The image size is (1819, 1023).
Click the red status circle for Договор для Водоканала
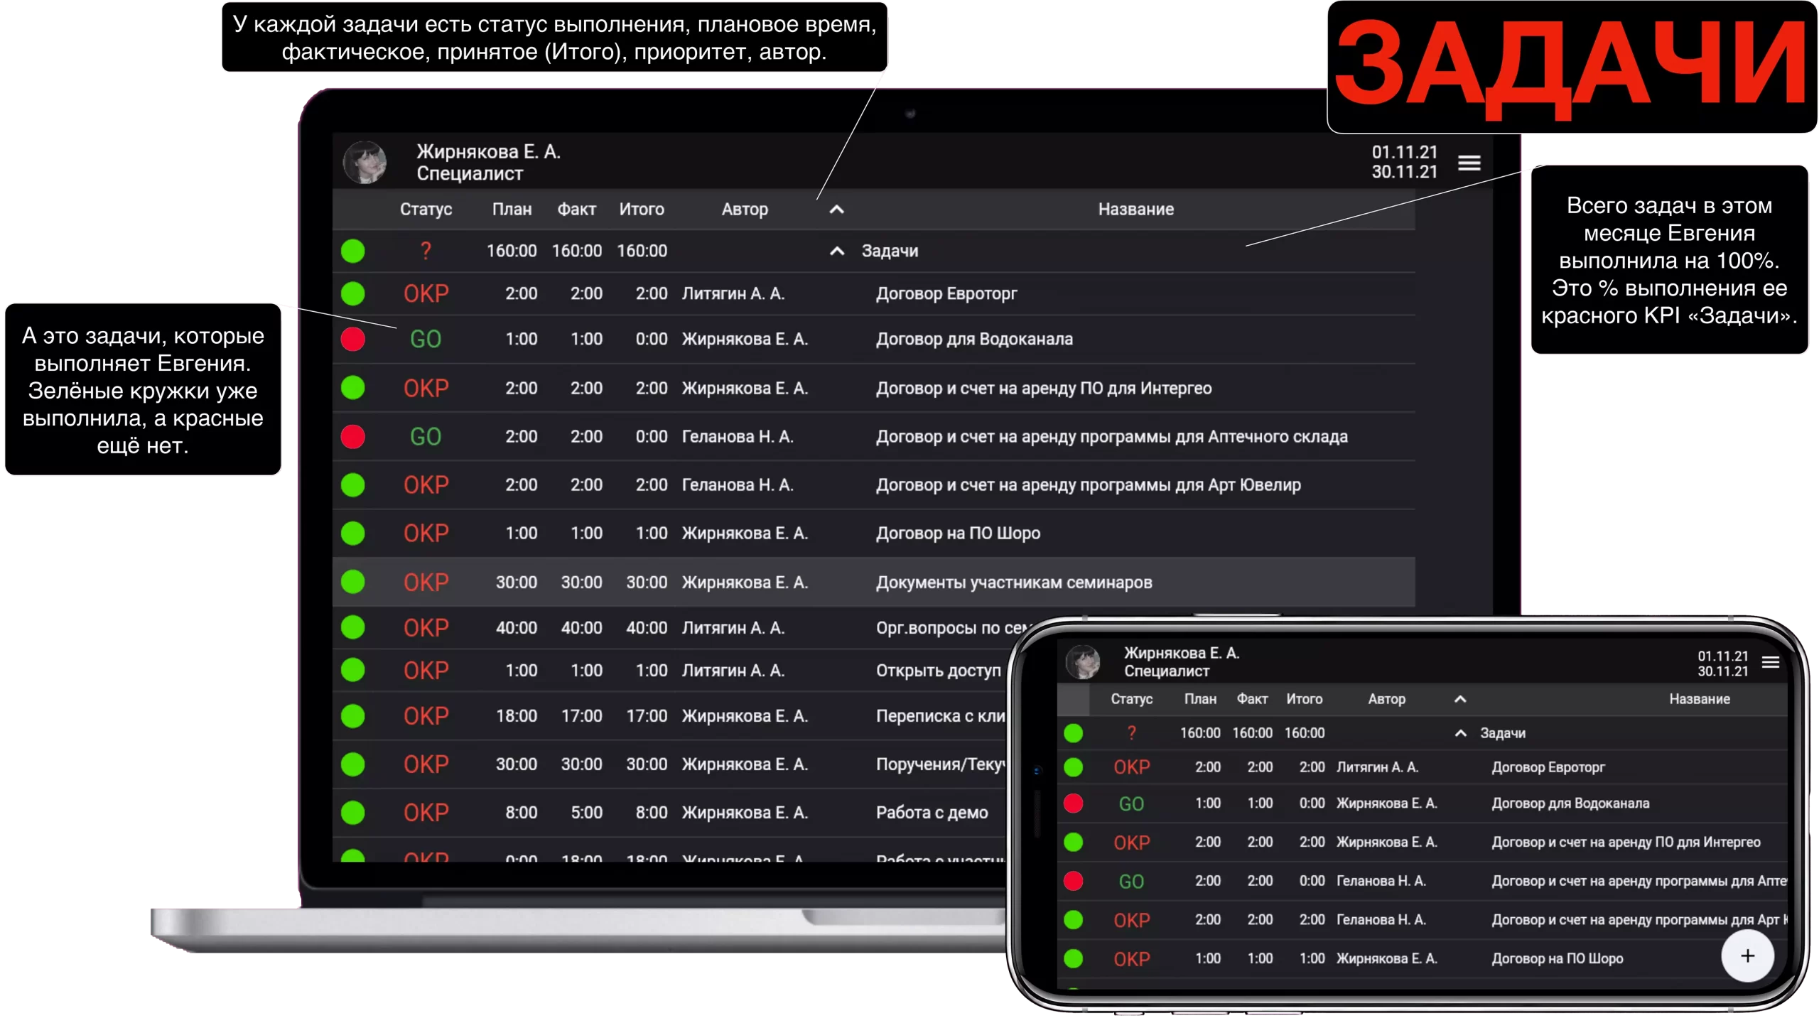coord(353,340)
